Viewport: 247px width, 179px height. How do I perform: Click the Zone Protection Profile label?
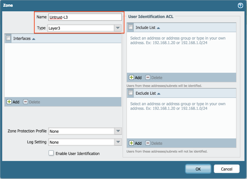pyautogui.click(x=27, y=131)
